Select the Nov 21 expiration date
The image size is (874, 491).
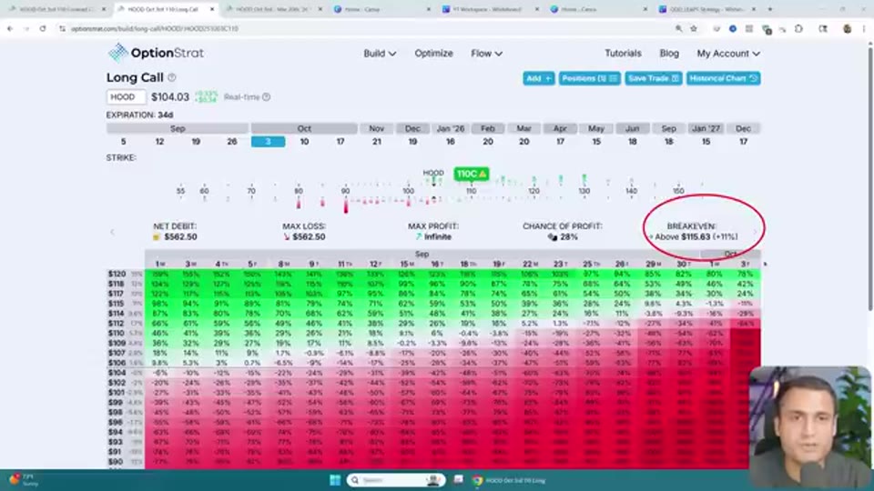pyautogui.click(x=377, y=142)
